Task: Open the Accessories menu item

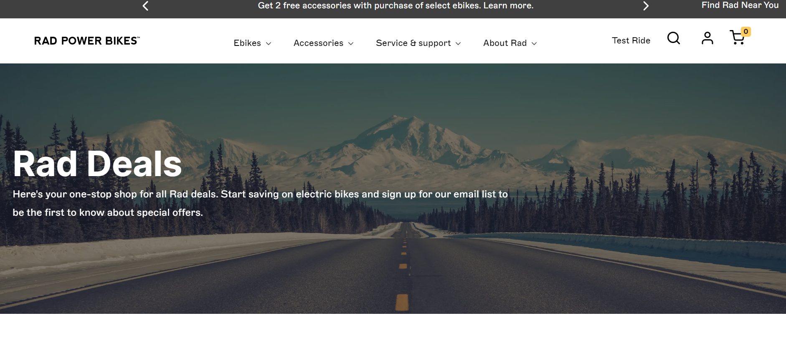Action: click(x=318, y=43)
